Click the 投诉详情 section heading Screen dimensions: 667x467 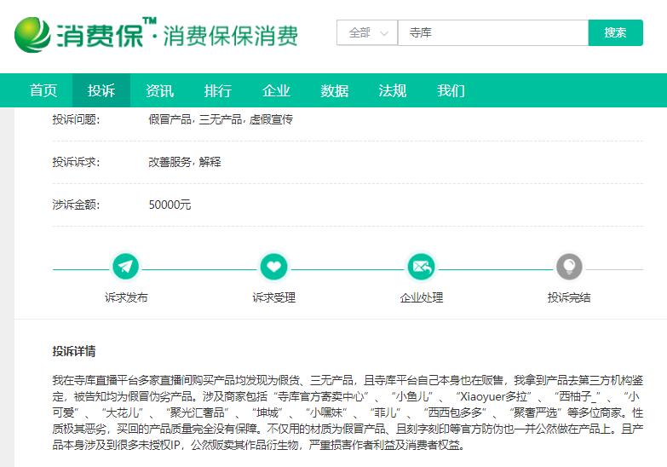click(x=74, y=351)
